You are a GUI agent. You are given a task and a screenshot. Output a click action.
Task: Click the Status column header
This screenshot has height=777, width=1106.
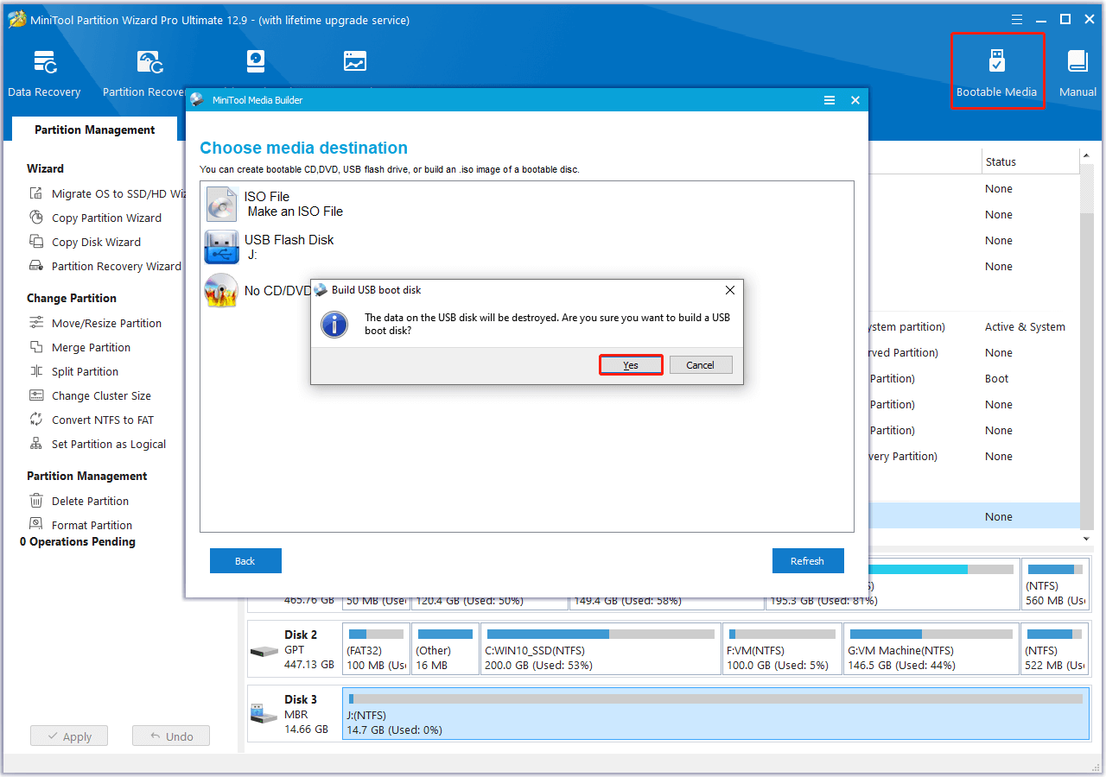[x=1001, y=162]
